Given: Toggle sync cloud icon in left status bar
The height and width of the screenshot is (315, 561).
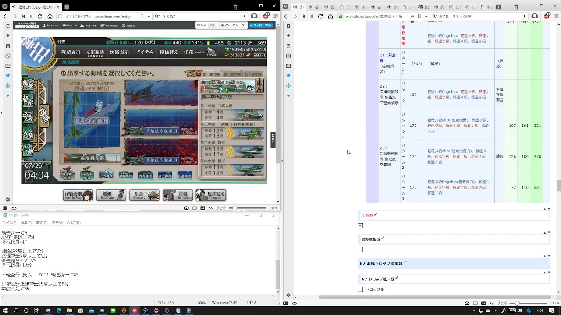Looking at the screenshot, I should pos(14,208).
